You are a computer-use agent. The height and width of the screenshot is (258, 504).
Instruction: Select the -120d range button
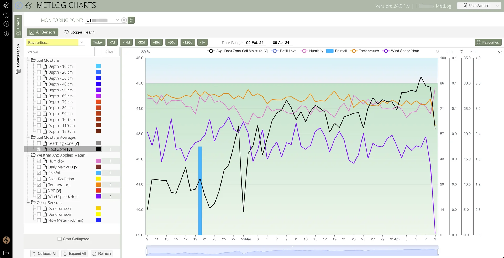[x=188, y=43]
